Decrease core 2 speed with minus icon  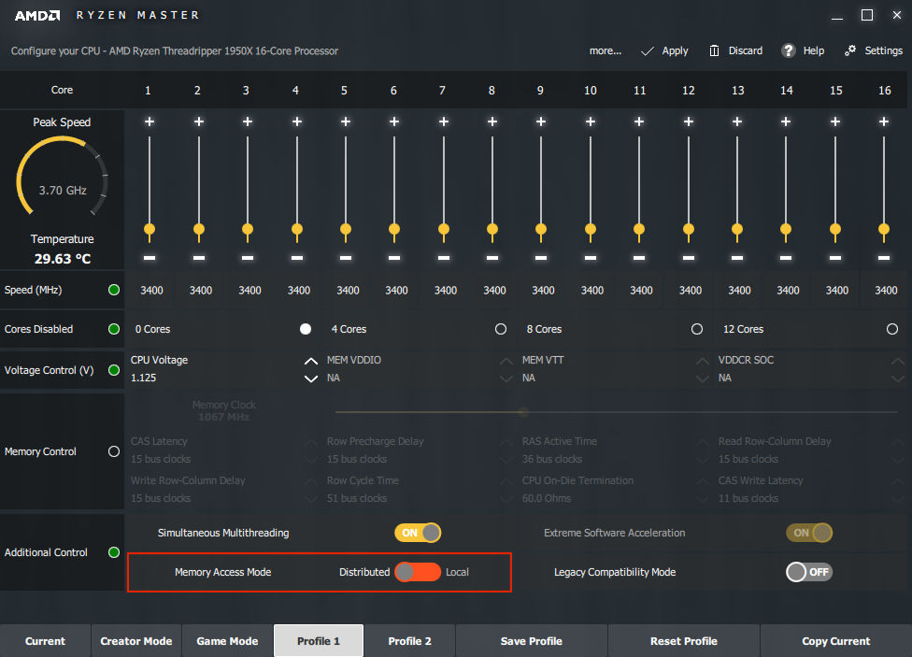point(199,257)
